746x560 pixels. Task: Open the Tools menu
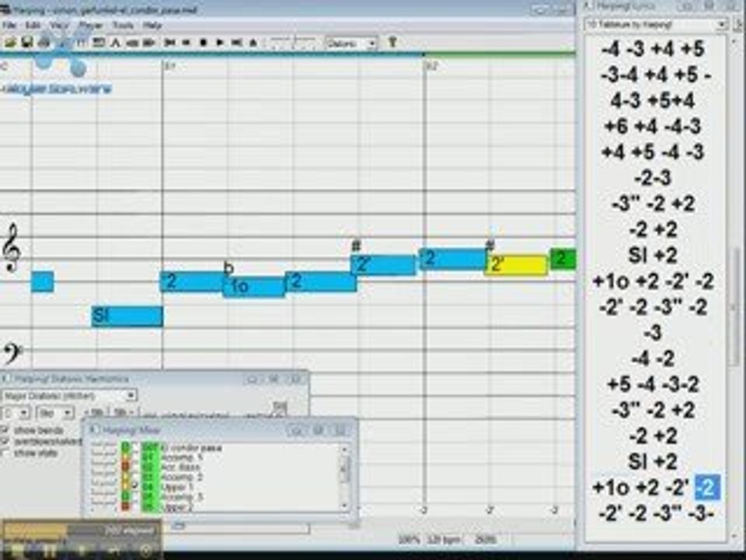pos(123,25)
